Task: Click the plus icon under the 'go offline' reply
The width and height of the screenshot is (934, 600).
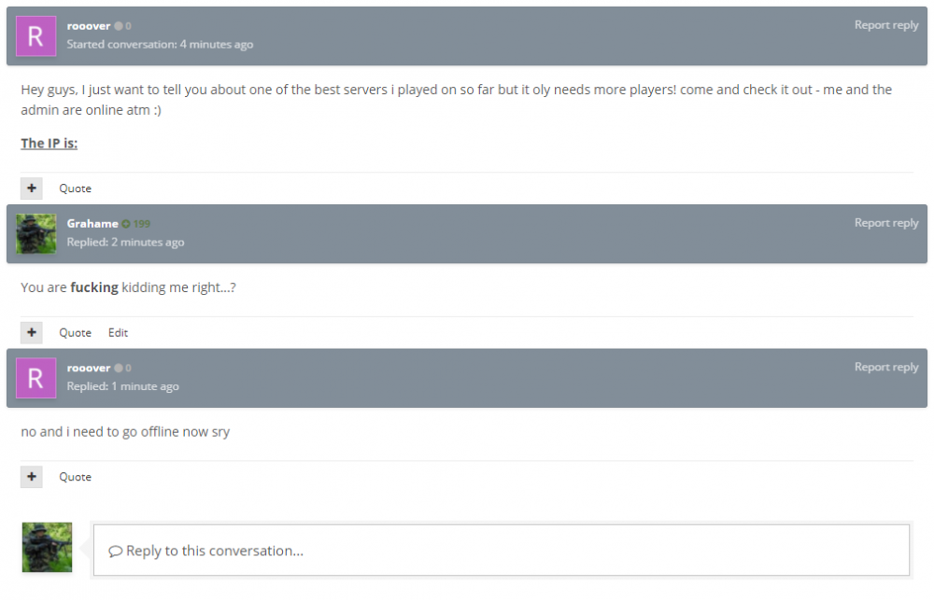Action: click(32, 477)
